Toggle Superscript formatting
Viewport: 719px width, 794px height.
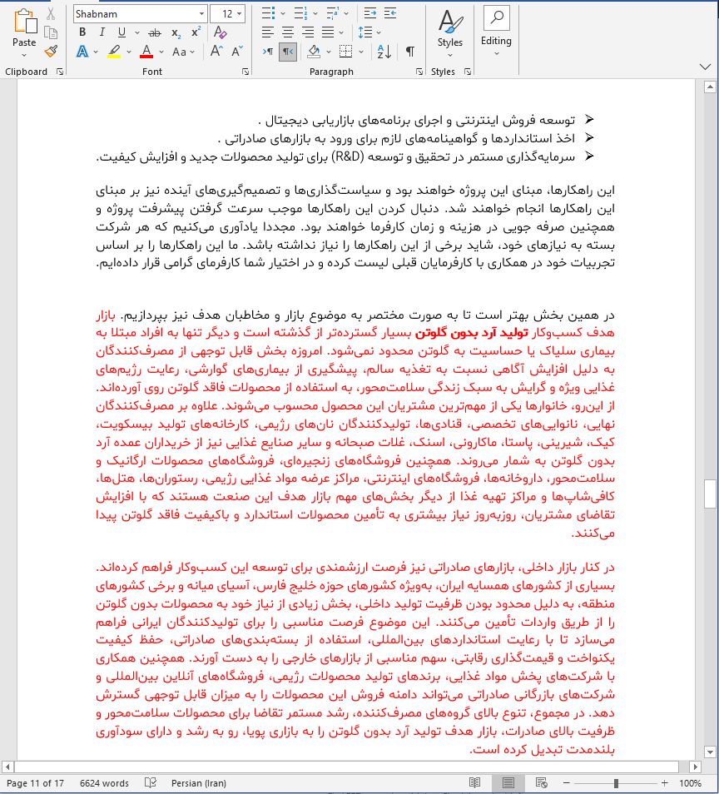[x=196, y=33]
